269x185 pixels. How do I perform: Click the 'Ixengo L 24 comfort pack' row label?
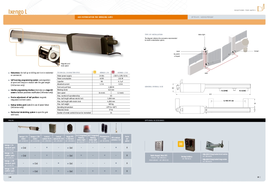[10, 155]
